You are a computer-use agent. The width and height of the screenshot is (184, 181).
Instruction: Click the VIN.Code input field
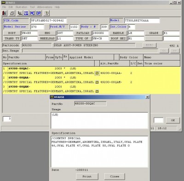[x=48, y=21]
